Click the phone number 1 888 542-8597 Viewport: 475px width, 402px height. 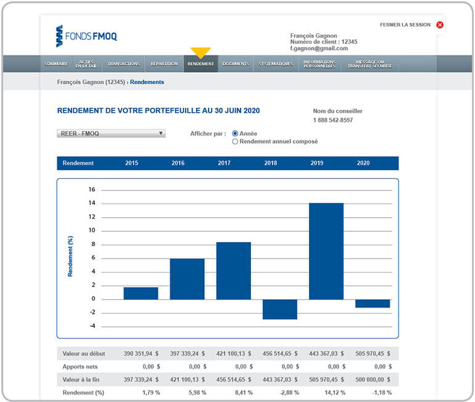point(333,120)
